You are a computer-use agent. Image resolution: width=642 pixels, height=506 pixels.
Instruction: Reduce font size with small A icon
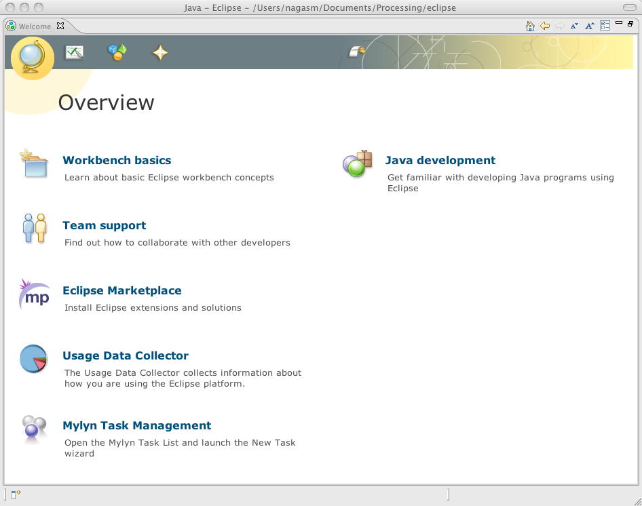[574, 26]
